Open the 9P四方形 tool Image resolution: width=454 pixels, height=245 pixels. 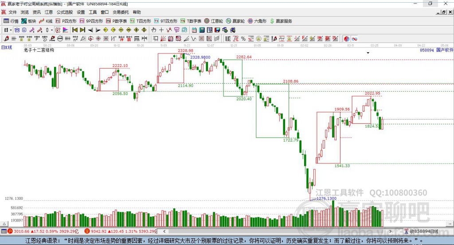(x=91, y=21)
